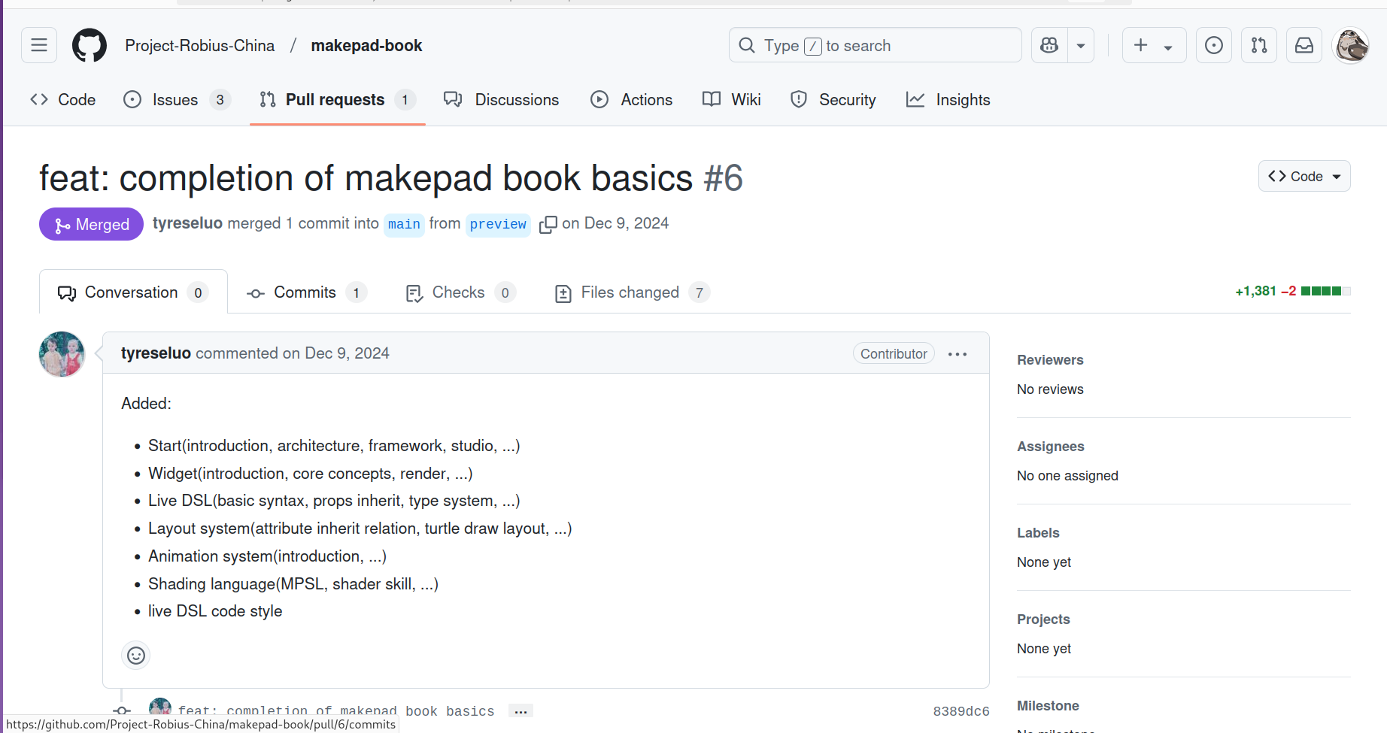Go to the GitHub homepage logo
This screenshot has height=733, width=1387.
[x=90, y=45]
